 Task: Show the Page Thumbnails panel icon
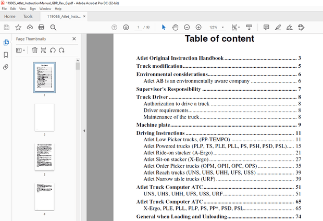pos(6,42)
